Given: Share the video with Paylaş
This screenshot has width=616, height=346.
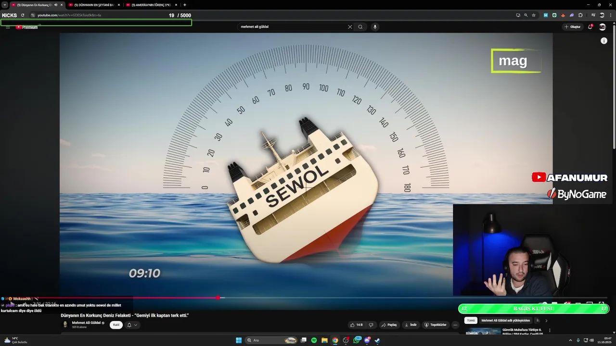Looking at the screenshot, I should [x=389, y=325].
